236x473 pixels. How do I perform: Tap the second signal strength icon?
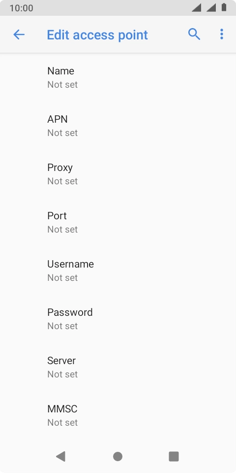click(x=211, y=7)
